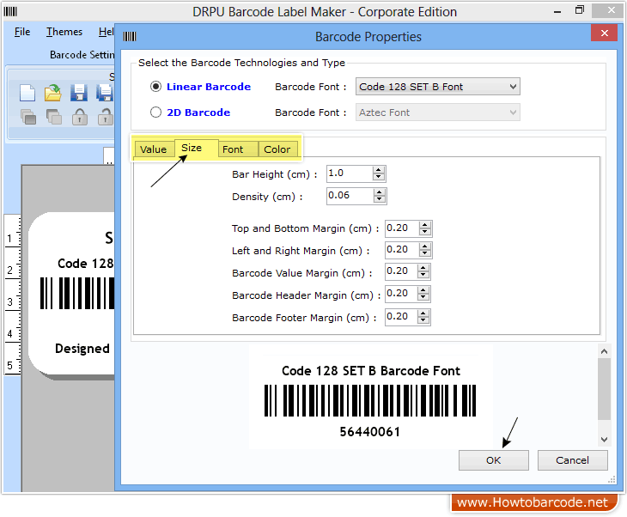The image size is (627, 517).
Task: Open the Code 128 SET B Font dropdown
Action: pyautogui.click(x=438, y=87)
